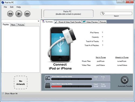Screen dimensions: 135x102
Task: Click the Automatic Transfer sync icon
Action: click(x=125, y=80)
